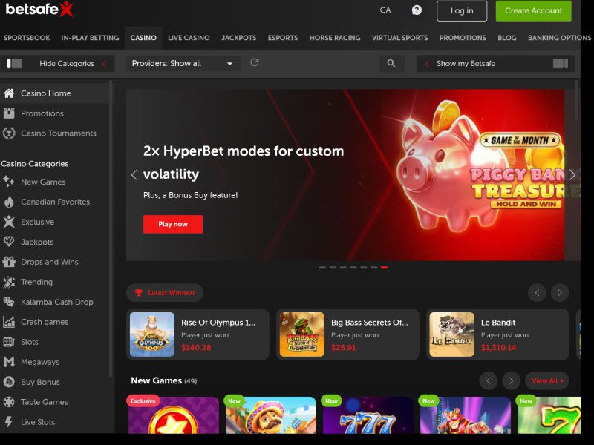The image size is (594, 445).
Task: Toggle the Hide Categories sidebar switch
Action: [14, 64]
